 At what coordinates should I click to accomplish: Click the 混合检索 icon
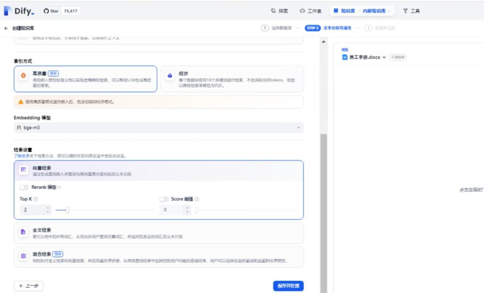(x=23, y=256)
